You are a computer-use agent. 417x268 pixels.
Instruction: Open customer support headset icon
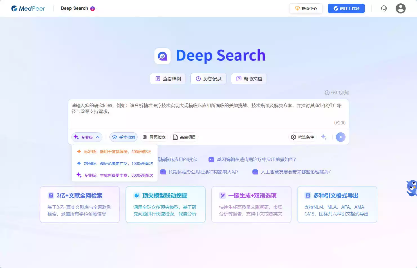point(384,8)
